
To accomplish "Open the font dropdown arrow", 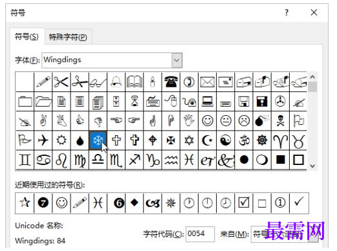I will pyautogui.click(x=177, y=60).
